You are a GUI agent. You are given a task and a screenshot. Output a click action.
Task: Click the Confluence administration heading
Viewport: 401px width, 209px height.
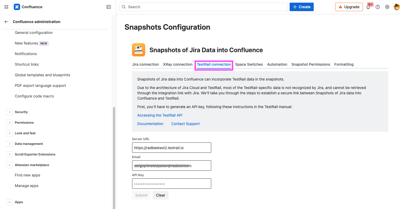click(37, 22)
